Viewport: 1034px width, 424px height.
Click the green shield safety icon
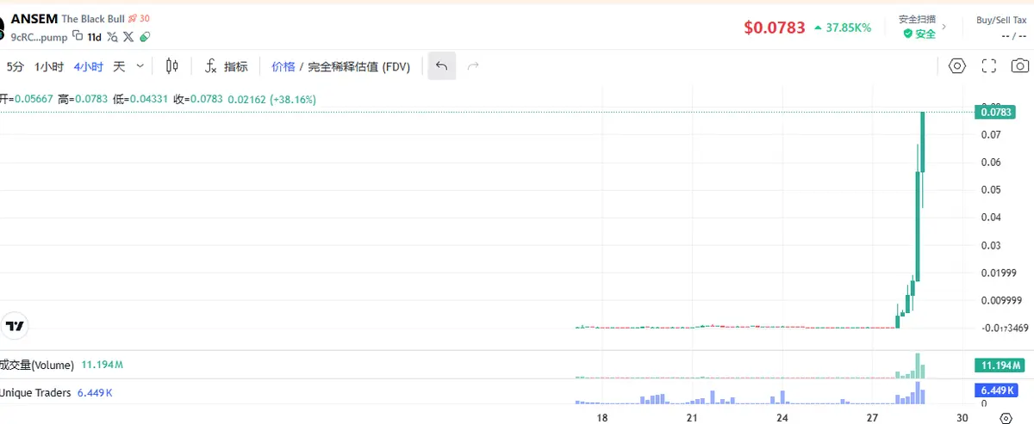tap(907, 34)
